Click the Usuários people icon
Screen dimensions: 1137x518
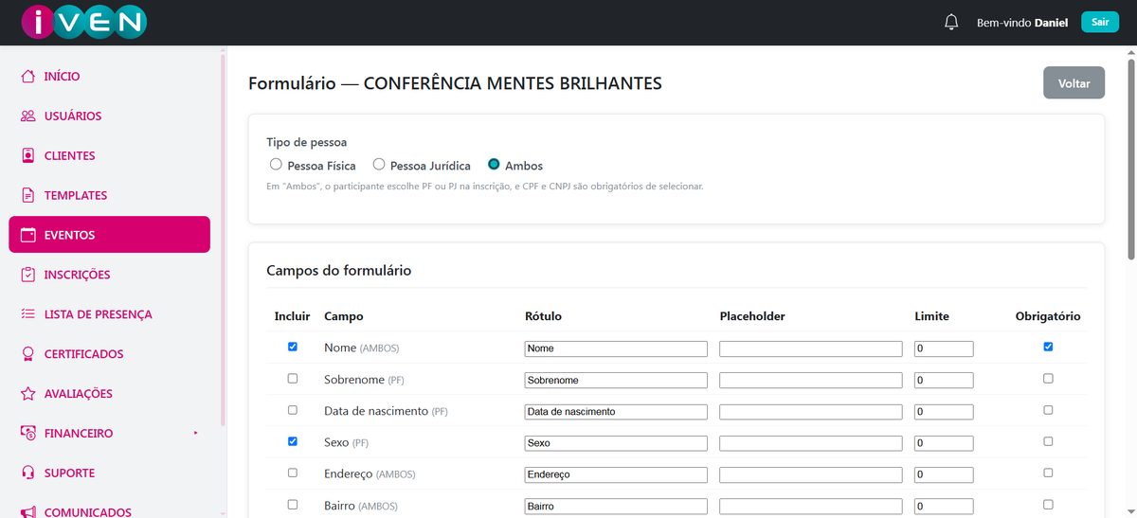pos(27,116)
